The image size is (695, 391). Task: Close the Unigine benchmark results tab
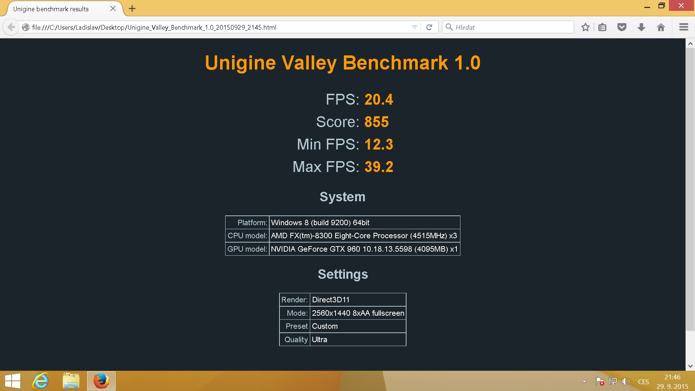pos(113,9)
